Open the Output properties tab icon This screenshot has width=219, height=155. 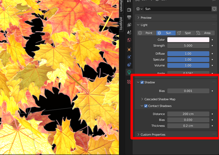tap(129, 17)
